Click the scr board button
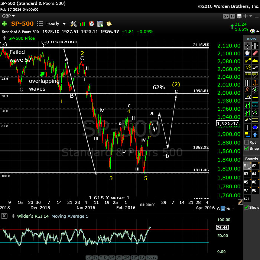This screenshot has width=260, height=260. 247,198
